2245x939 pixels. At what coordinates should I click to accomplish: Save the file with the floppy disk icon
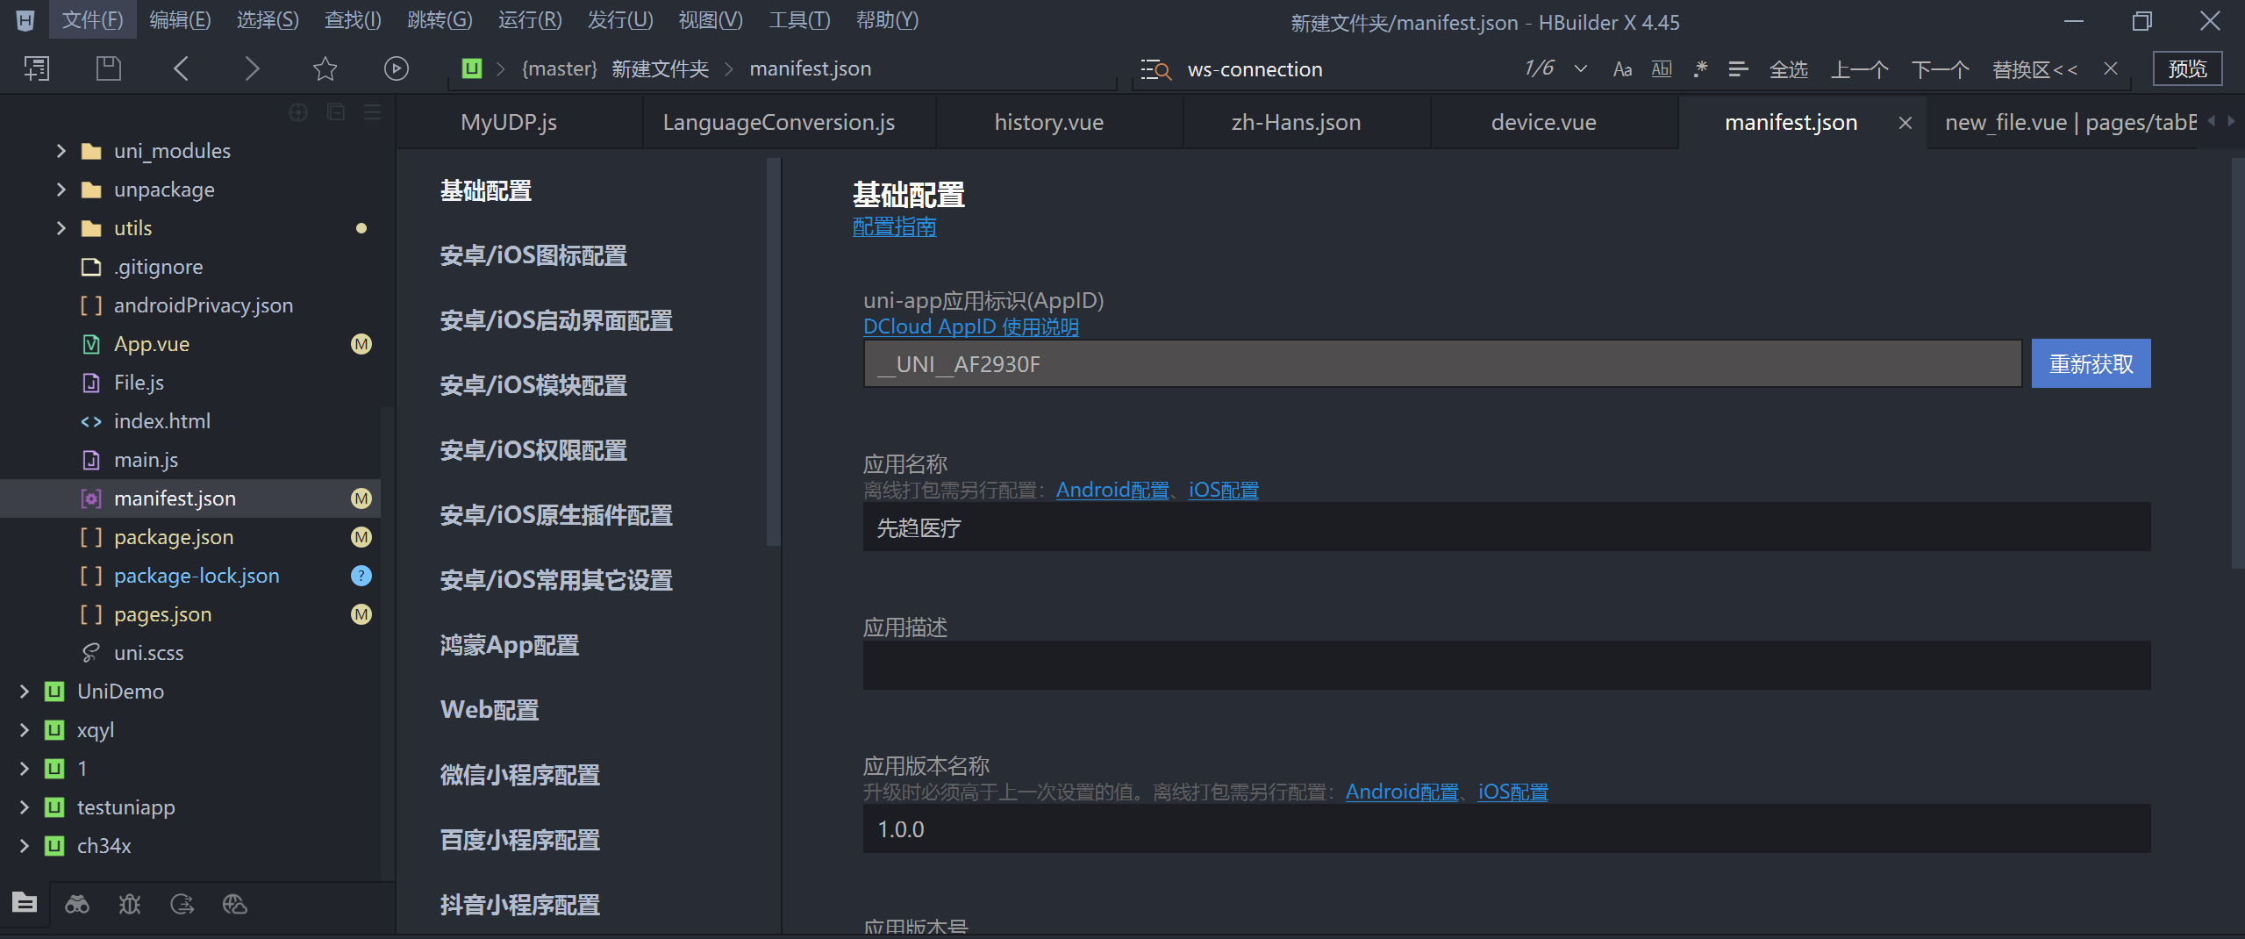[108, 68]
